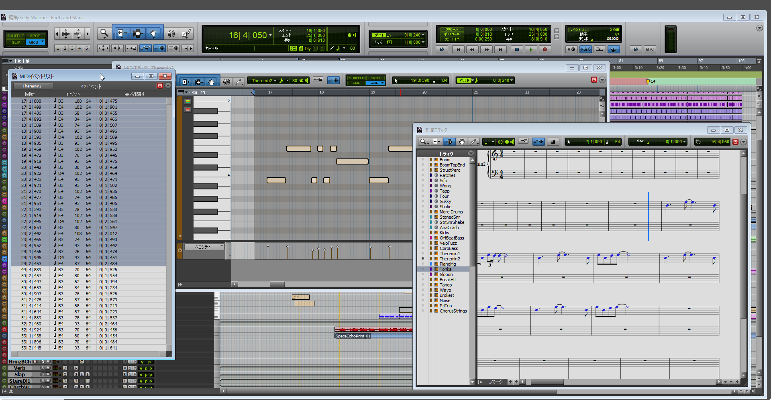
Task: Stop playback with the Stop button
Action: [x=517, y=49]
